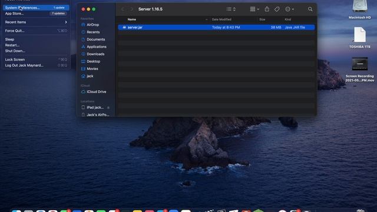Click the Downloads arrow icon in sidebar
This screenshot has width=377, height=212.
click(83, 54)
